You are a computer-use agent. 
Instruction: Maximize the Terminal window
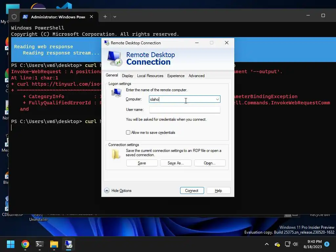(x=323, y=15)
